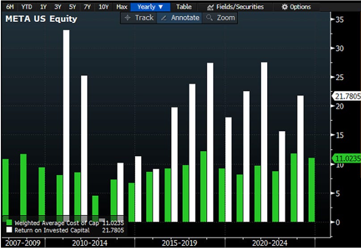Click the 25 y-axis tick label
The height and width of the screenshot is (249, 361).
coord(340,77)
